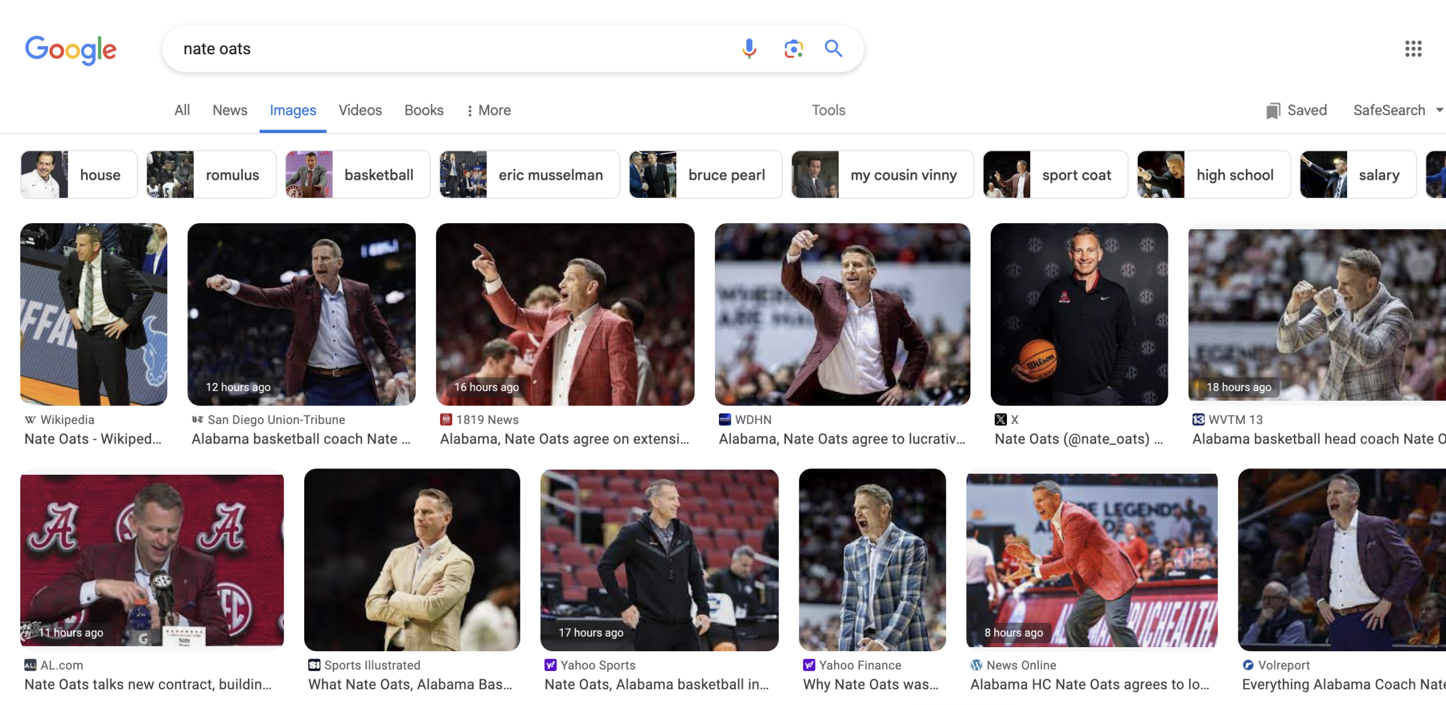Click the Volreport favicon
This screenshot has width=1446, height=705.
click(x=1248, y=666)
